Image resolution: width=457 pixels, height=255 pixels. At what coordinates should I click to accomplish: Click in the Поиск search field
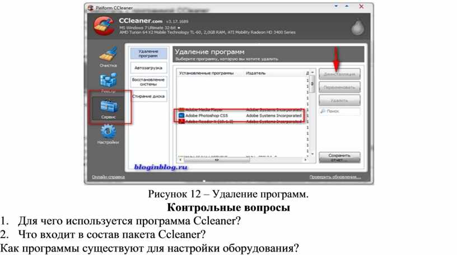pyautogui.click(x=339, y=111)
